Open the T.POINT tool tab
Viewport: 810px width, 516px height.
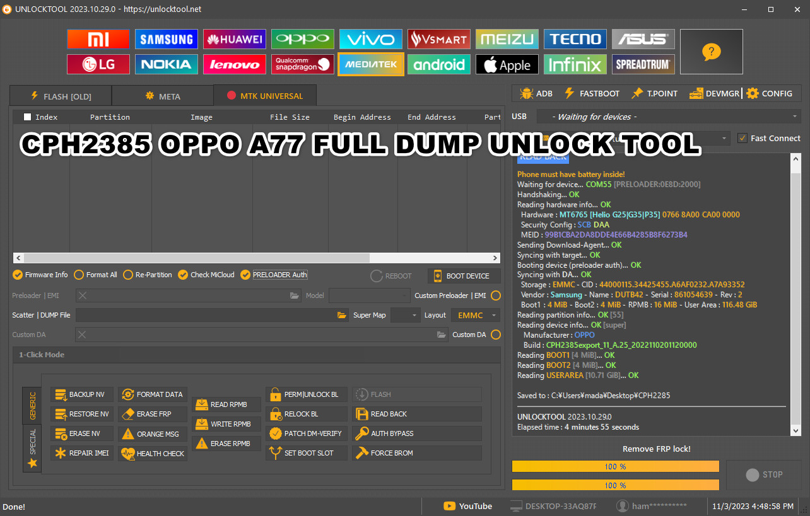pyautogui.click(x=654, y=93)
